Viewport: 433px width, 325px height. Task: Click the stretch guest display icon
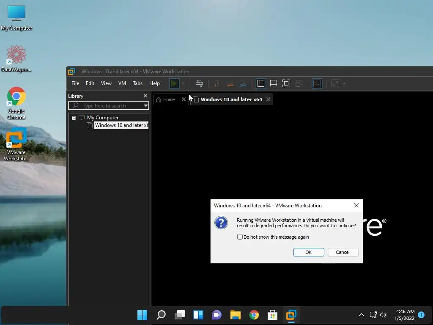point(335,83)
